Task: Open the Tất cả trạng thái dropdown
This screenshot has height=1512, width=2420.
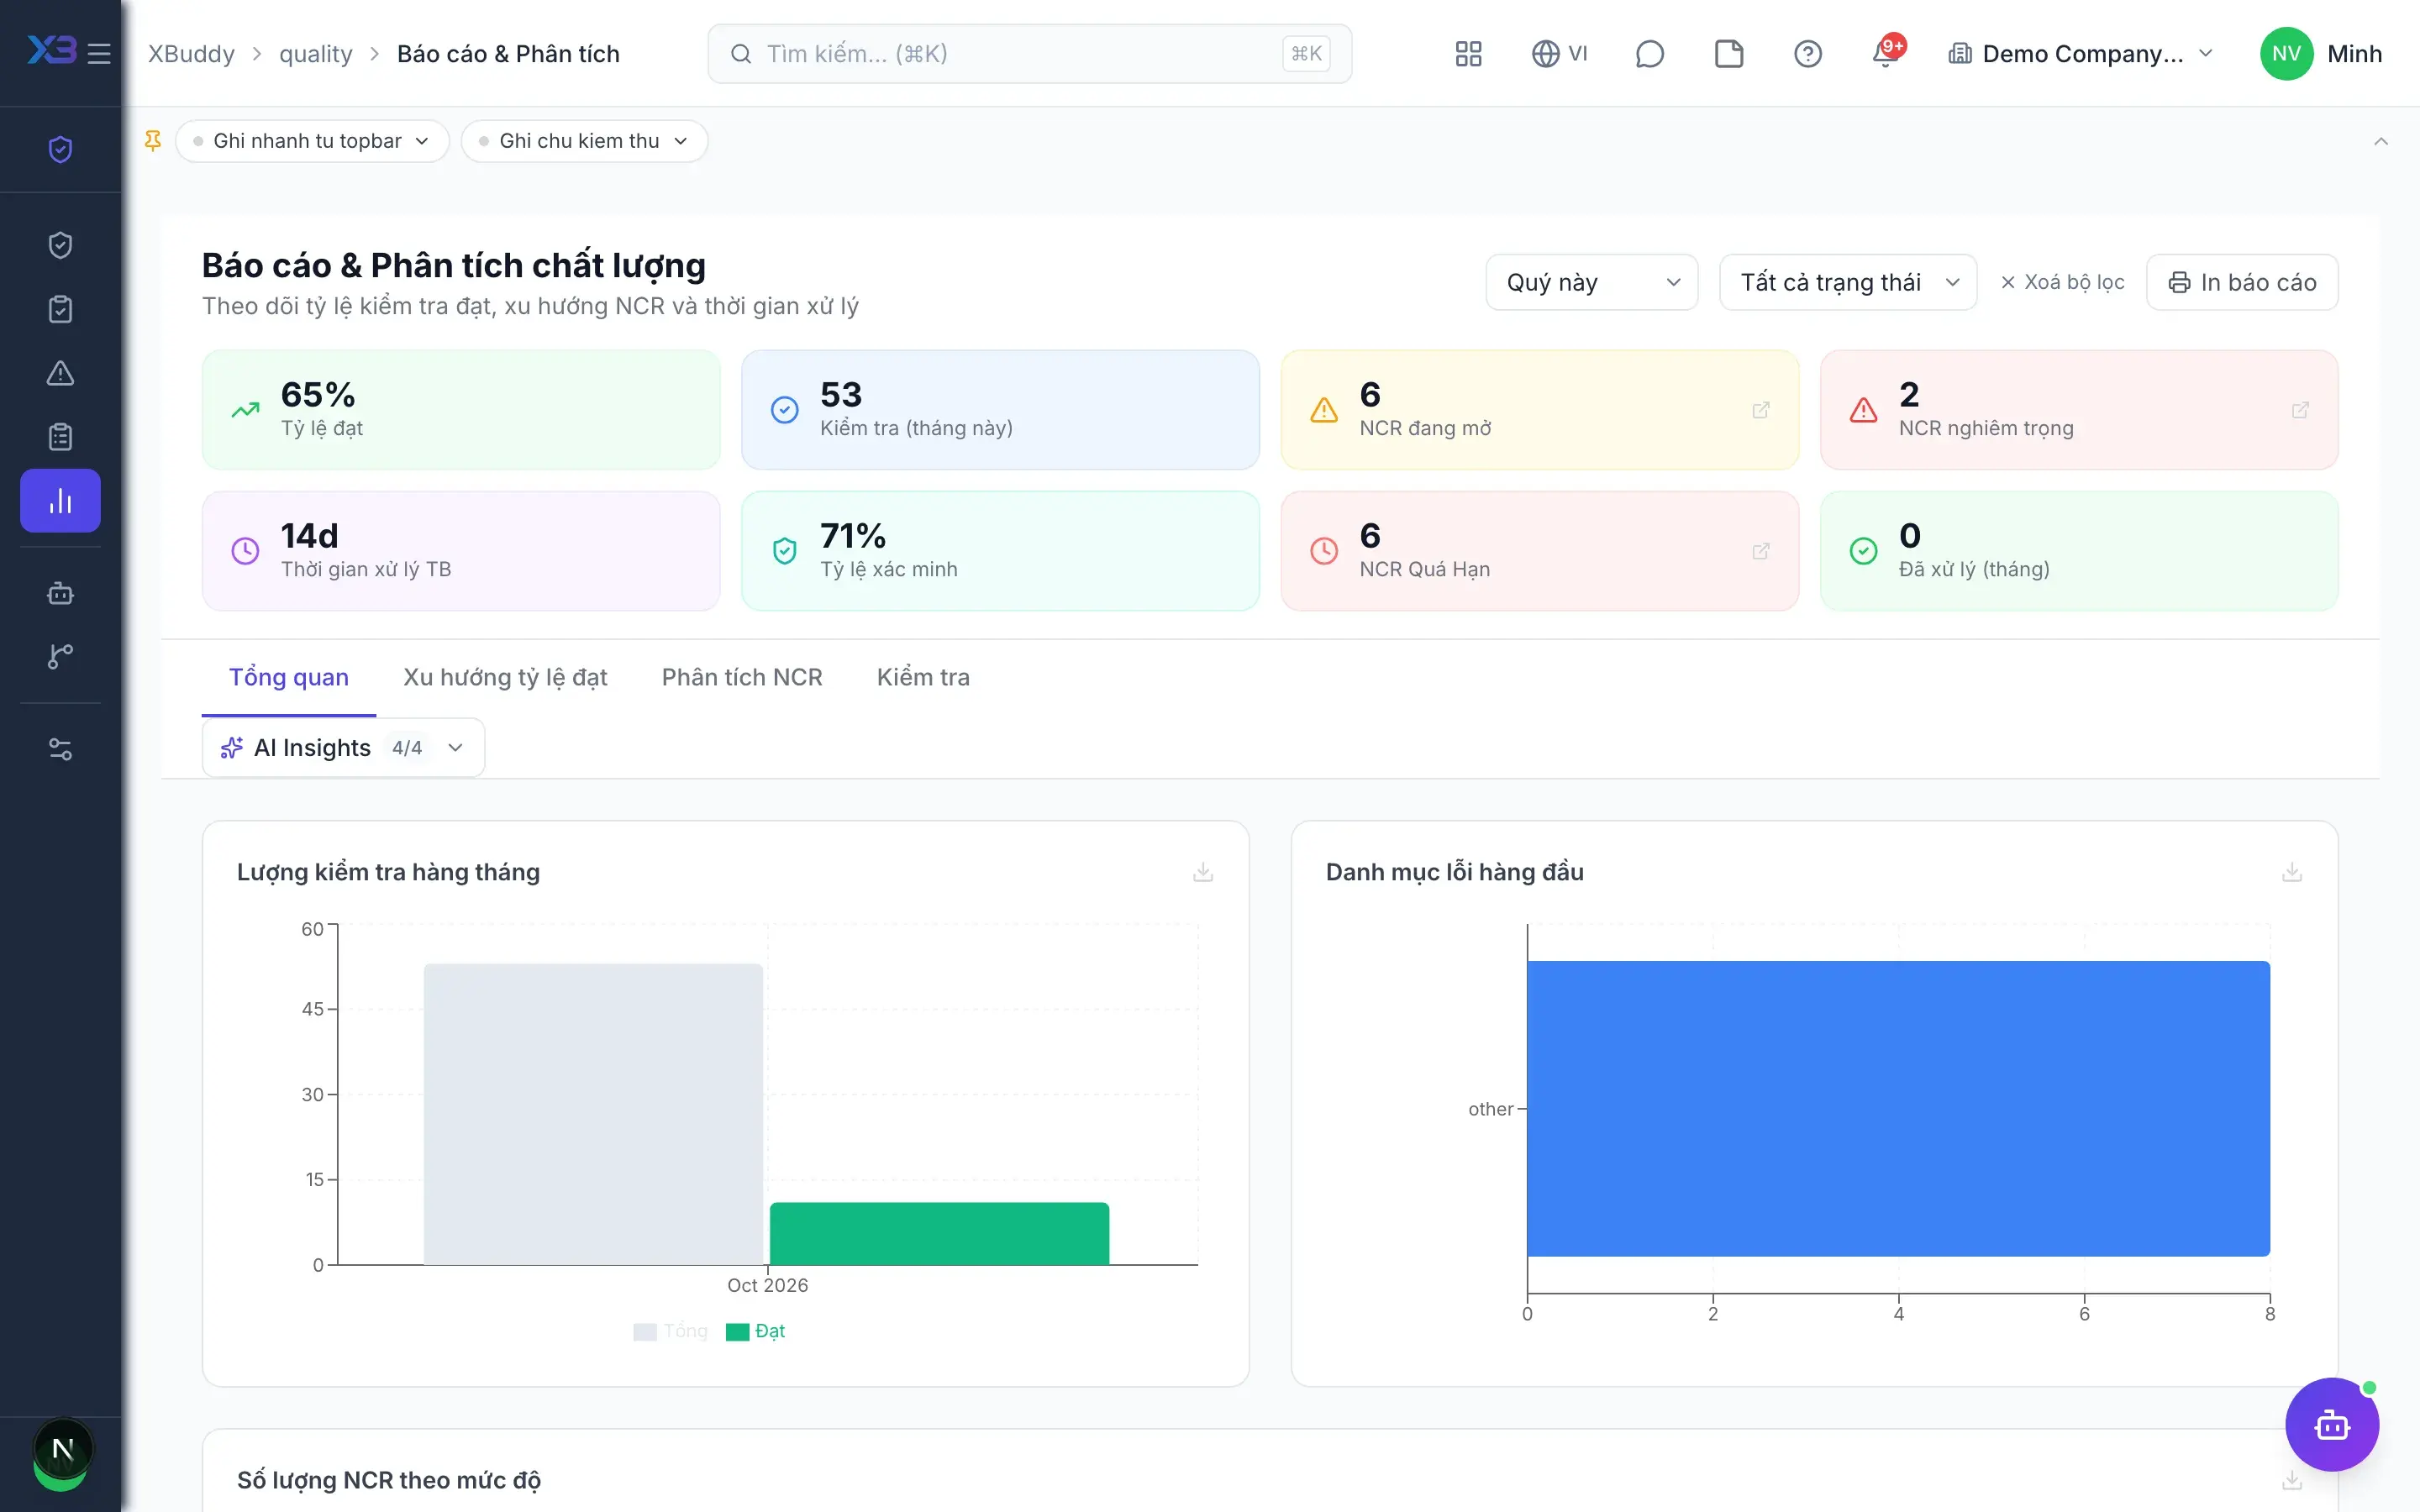Action: pyautogui.click(x=1848, y=282)
